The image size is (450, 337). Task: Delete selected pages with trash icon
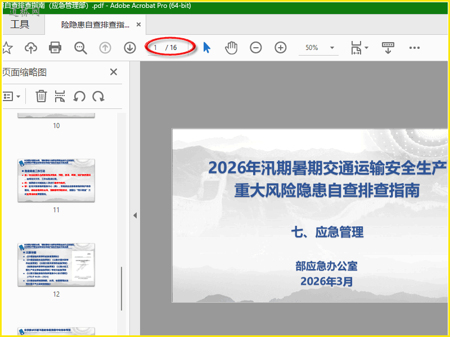41,96
